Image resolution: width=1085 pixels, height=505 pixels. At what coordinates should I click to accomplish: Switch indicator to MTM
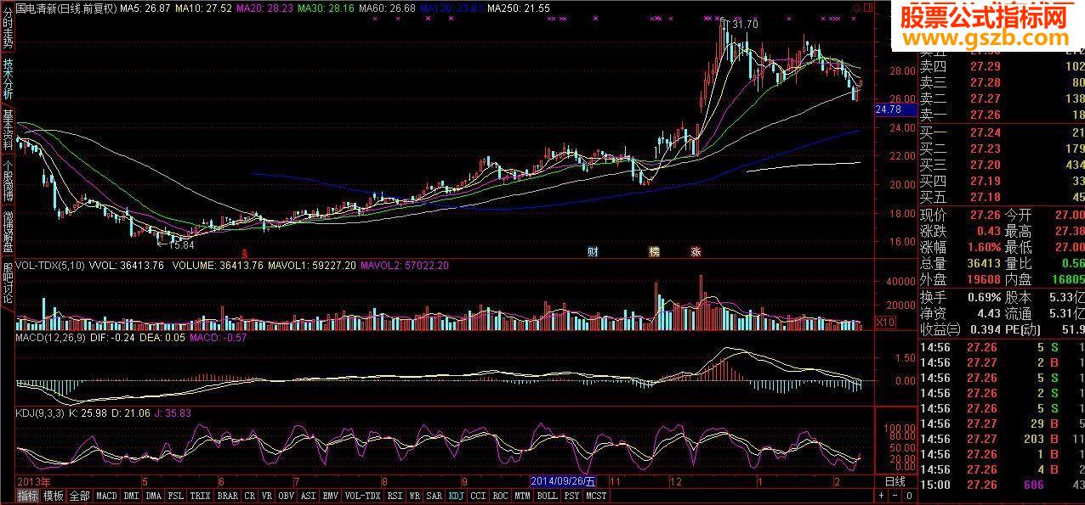[x=522, y=496]
